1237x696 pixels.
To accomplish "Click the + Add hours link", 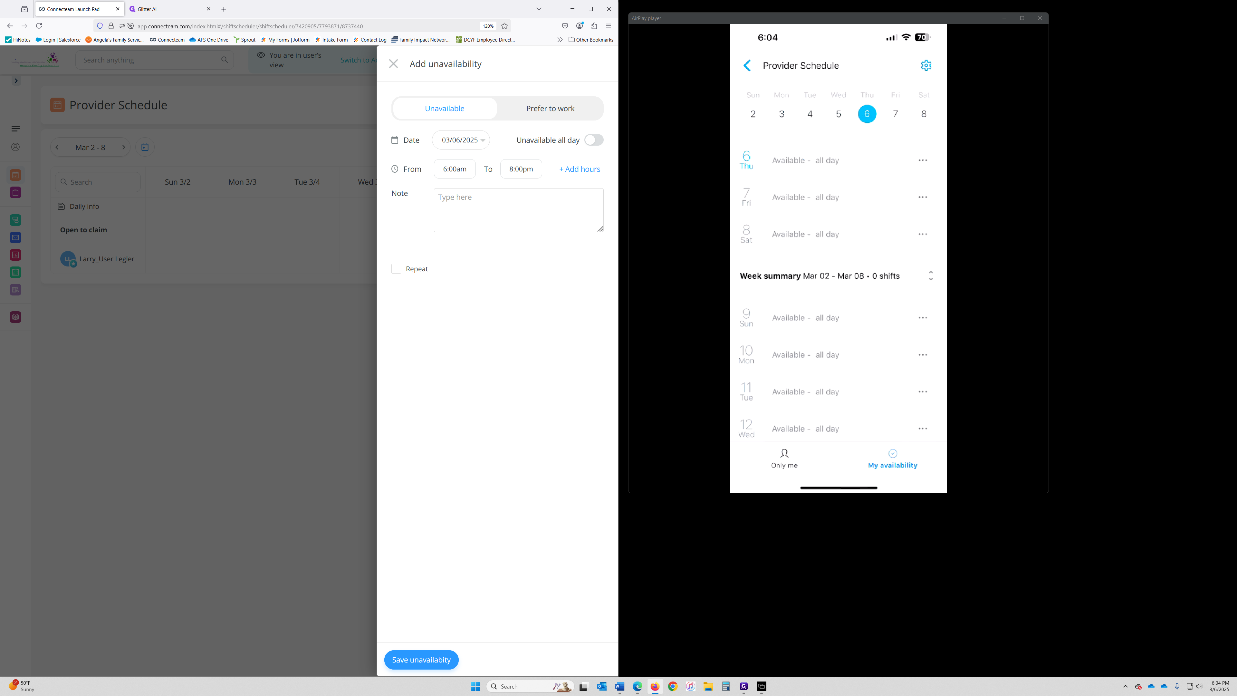I will [x=579, y=169].
